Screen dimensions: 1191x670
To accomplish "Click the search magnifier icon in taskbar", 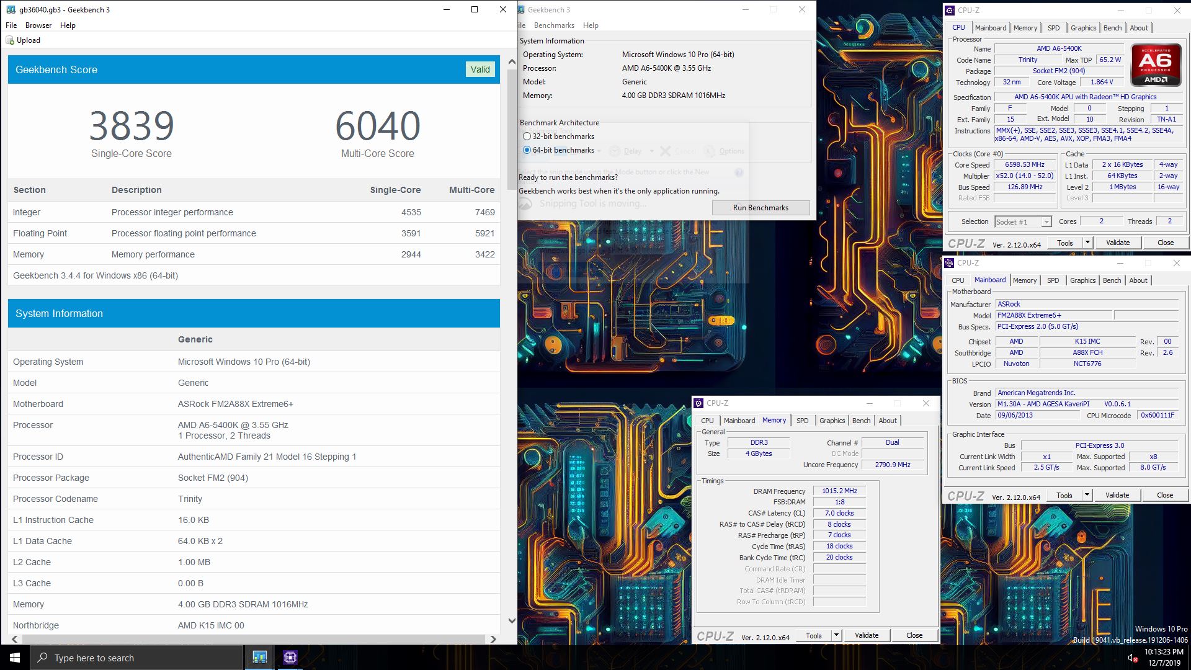I will tap(42, 658).
